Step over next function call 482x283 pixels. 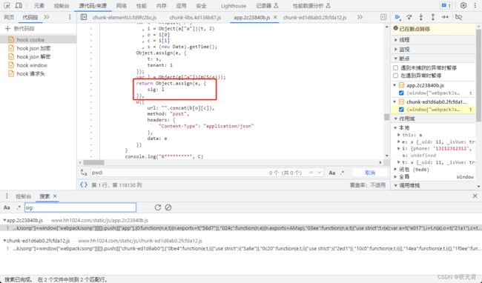409,17
